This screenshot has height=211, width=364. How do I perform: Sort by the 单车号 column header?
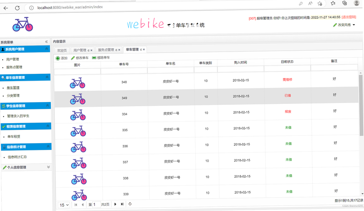124,64
